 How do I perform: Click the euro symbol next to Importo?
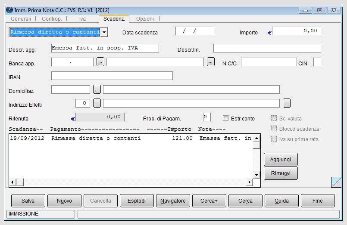[269, 33]
